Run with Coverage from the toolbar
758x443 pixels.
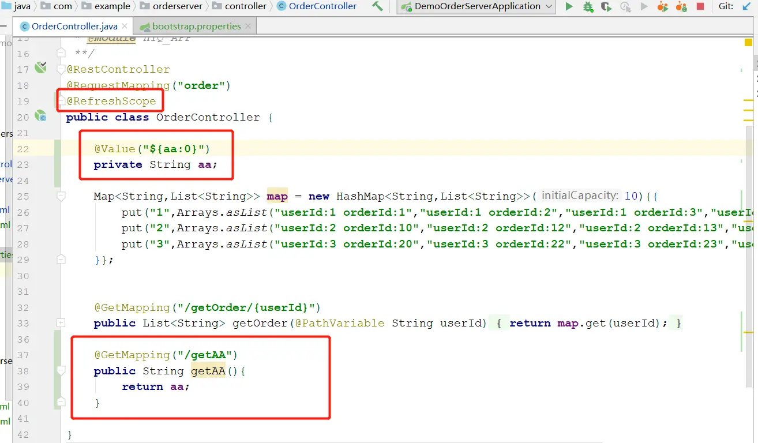click(x=606, y=7)
